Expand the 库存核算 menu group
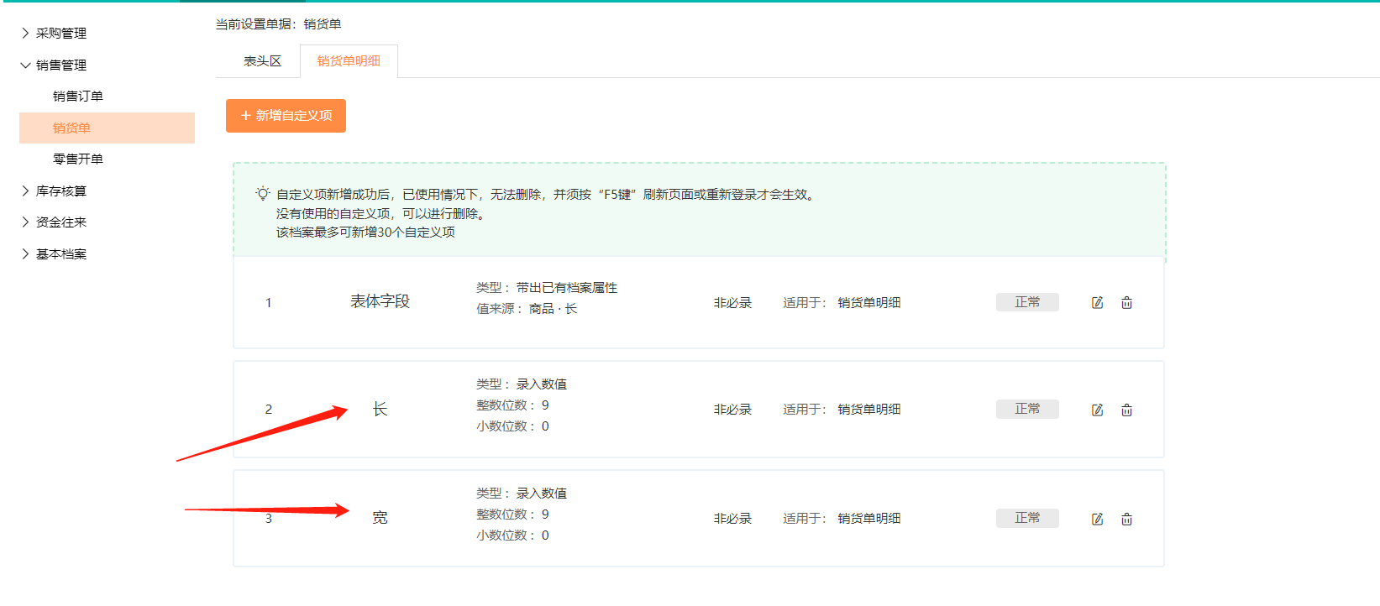1380x606 pixels. point(60,191)
